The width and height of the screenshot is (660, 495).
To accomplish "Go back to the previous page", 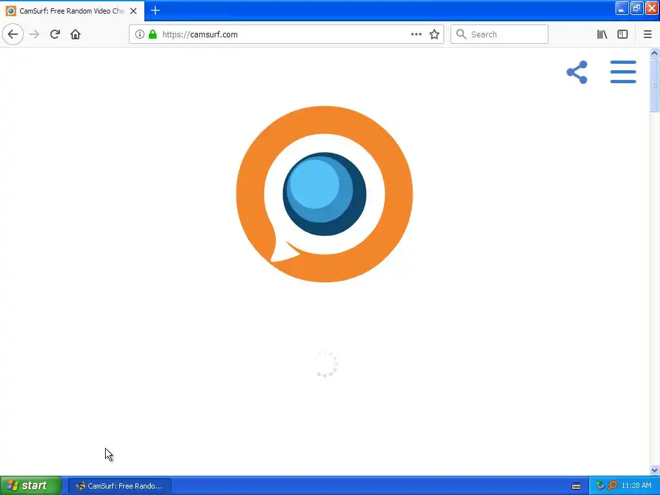I will click(x=13, y=34).
